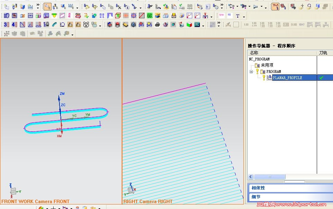Click yellow light bulb beside PLANAR_PROFILE
Image resolution: width=333 pixels, height=209 pixels.
click(x=264, y=78)
